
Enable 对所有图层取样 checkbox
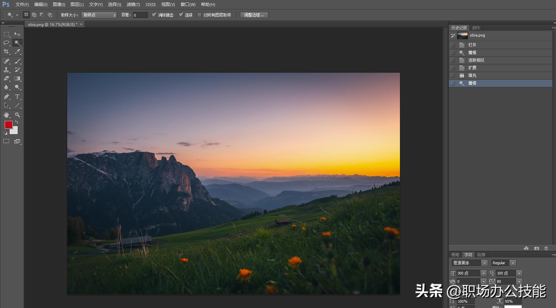(199, 15)
